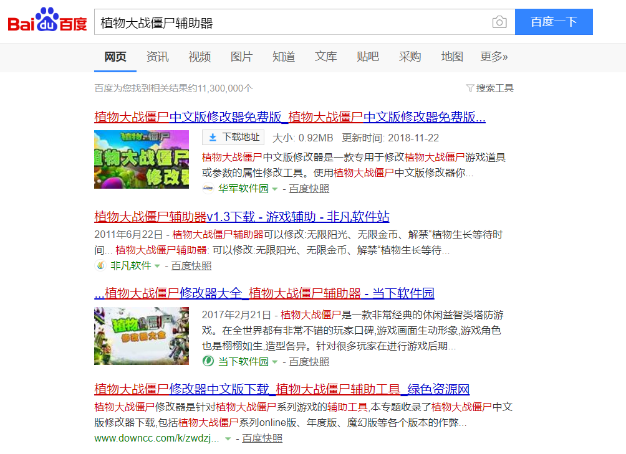Click the Baidu logo

pos(47,19)
